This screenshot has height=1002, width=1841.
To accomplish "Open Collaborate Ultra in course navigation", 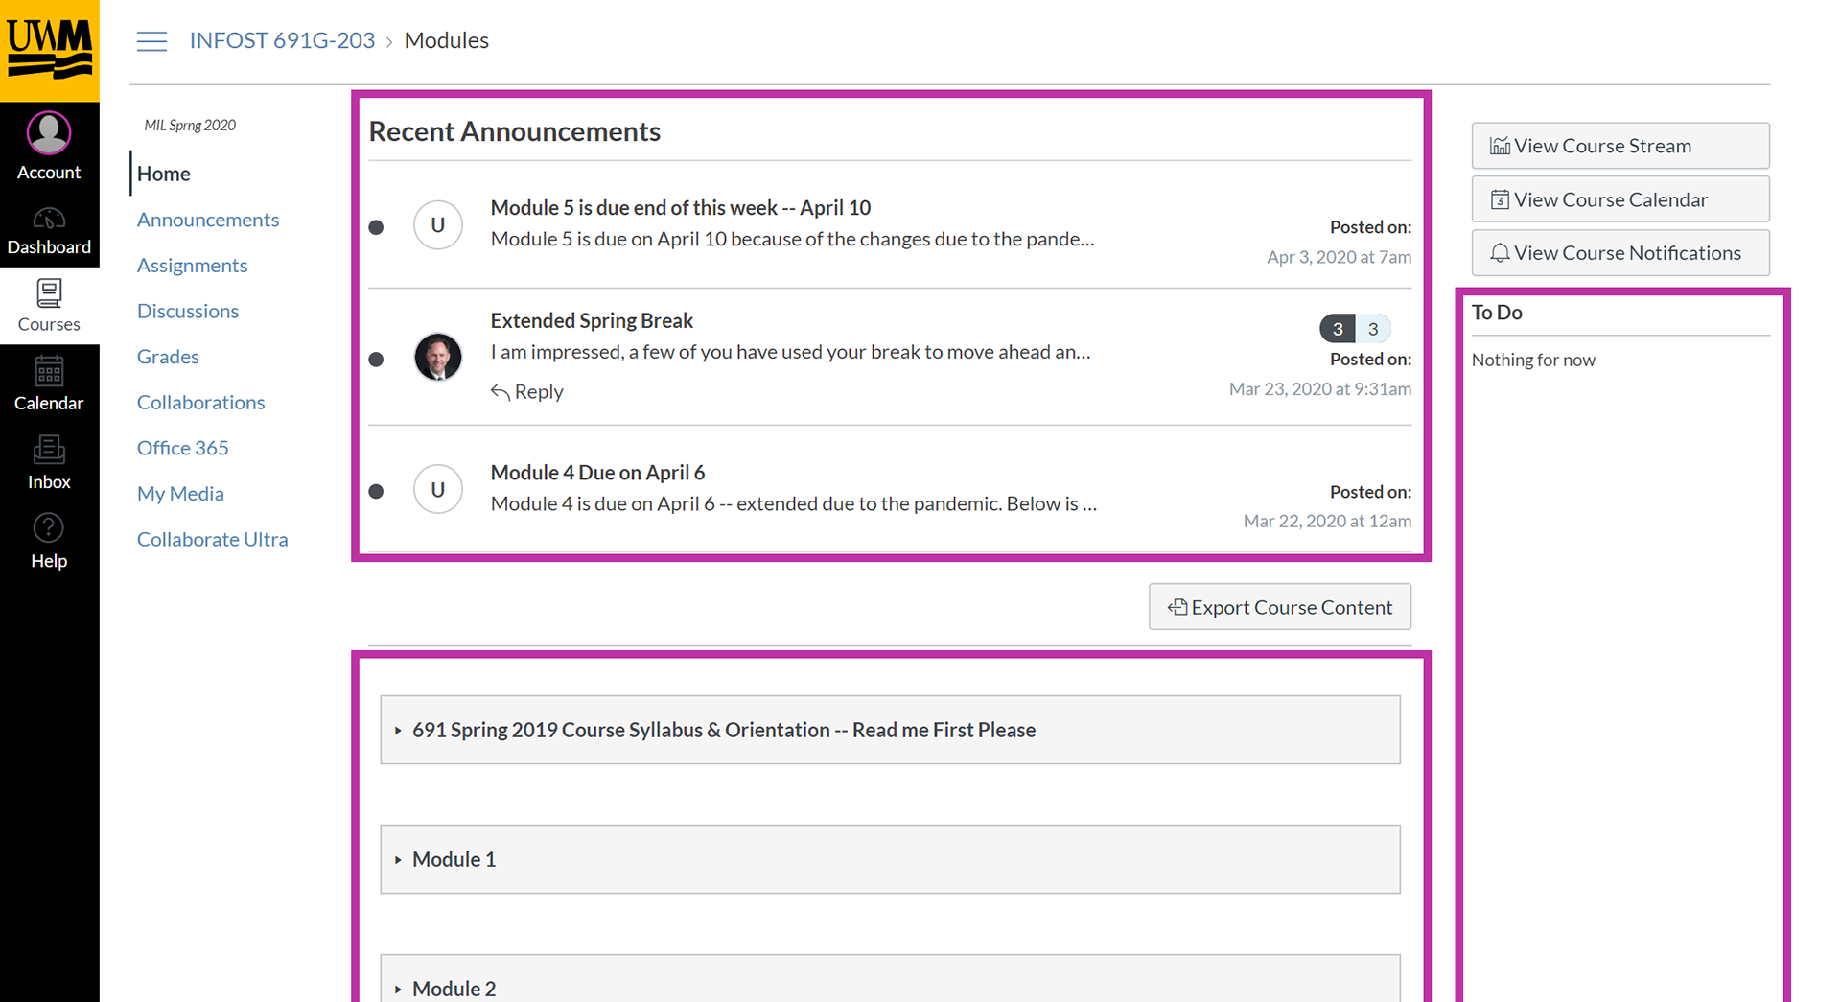I will tap(213, 539).
